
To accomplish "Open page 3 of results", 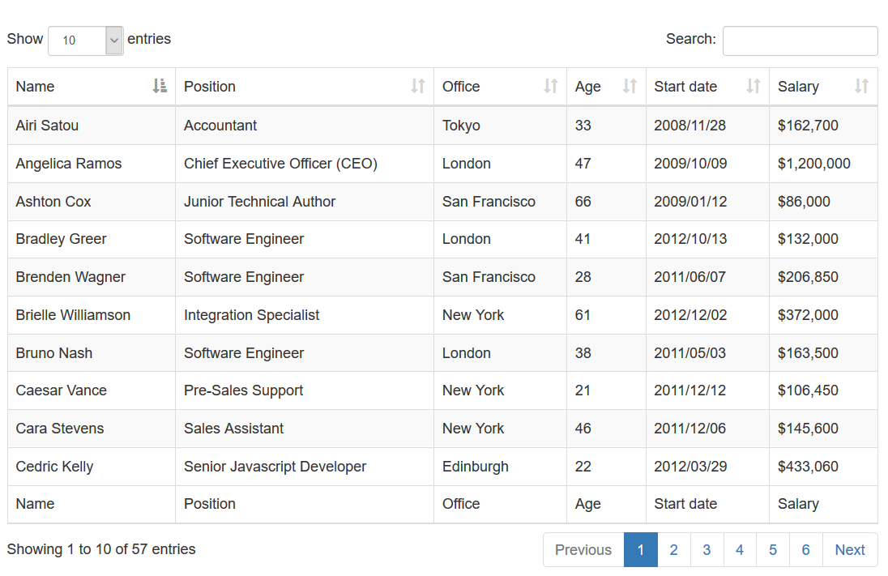I will tap(707, 549).
